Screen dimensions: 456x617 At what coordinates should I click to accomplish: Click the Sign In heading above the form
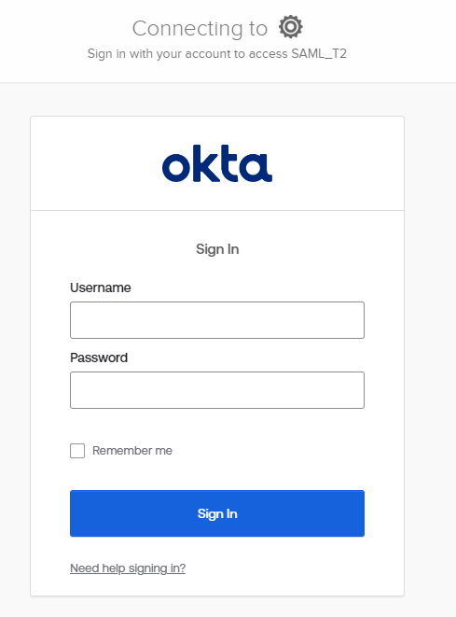point(217,249)
